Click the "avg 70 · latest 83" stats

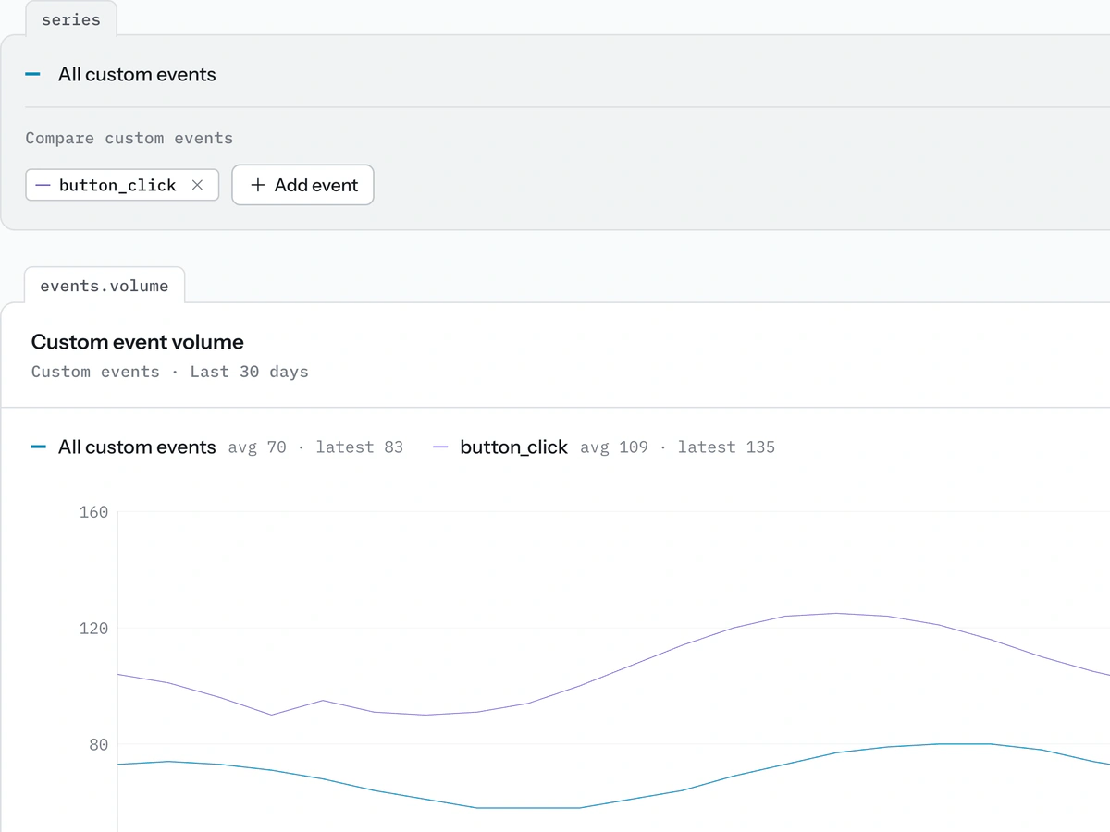click(315, 447)
